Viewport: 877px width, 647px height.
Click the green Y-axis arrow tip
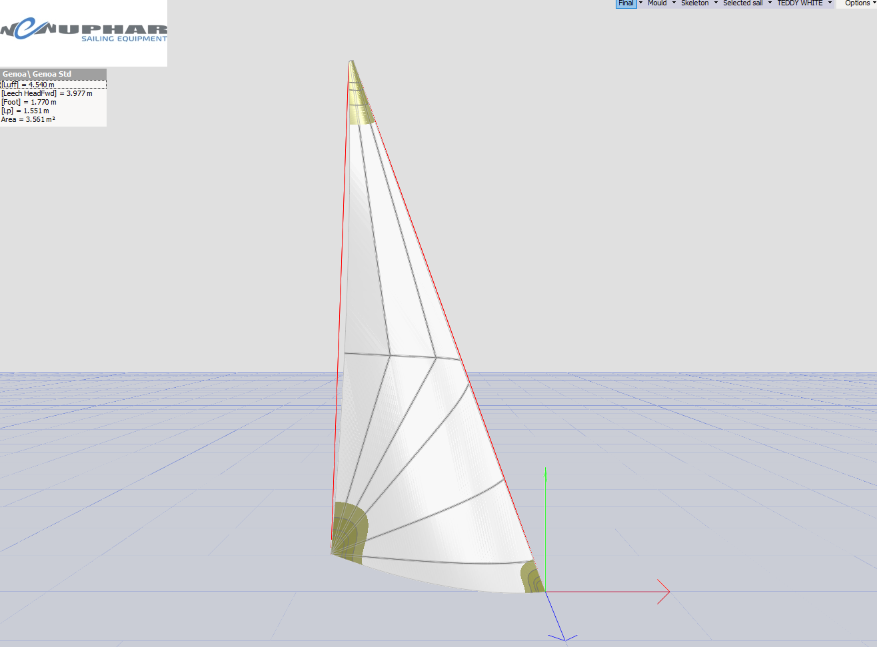[x=546, y=472]
